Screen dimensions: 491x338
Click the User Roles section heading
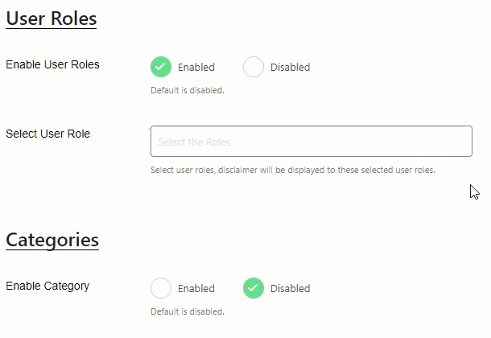52,19
